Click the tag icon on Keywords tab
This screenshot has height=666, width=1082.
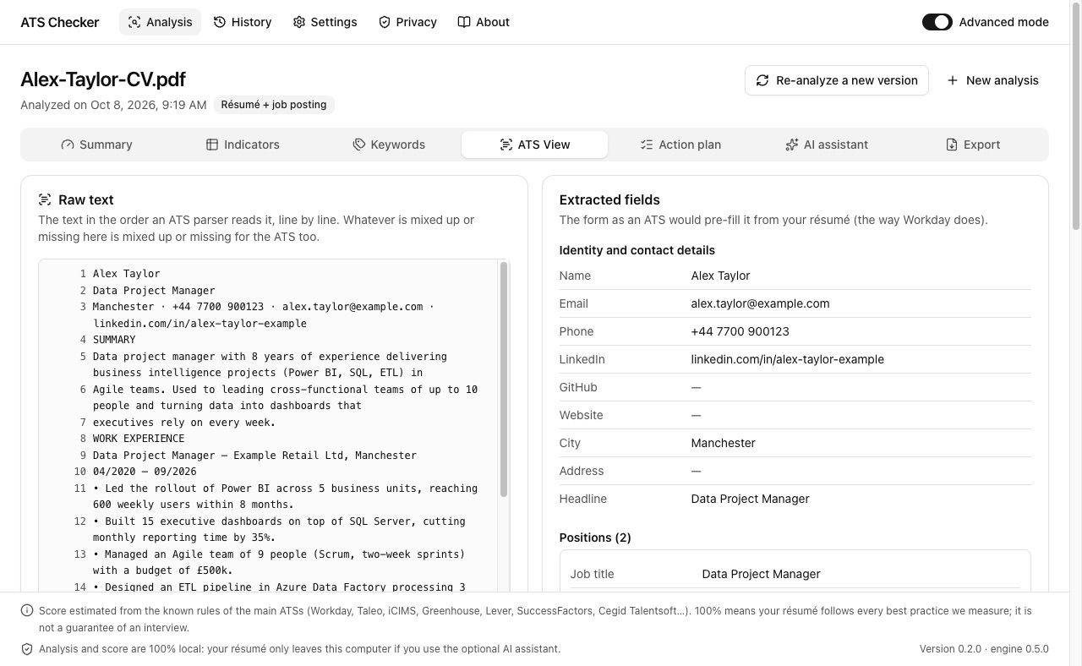pos(359,145)
